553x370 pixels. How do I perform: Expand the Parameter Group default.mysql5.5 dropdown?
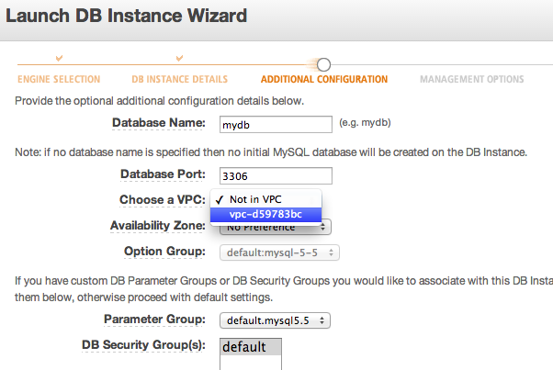tap(275, 320)
